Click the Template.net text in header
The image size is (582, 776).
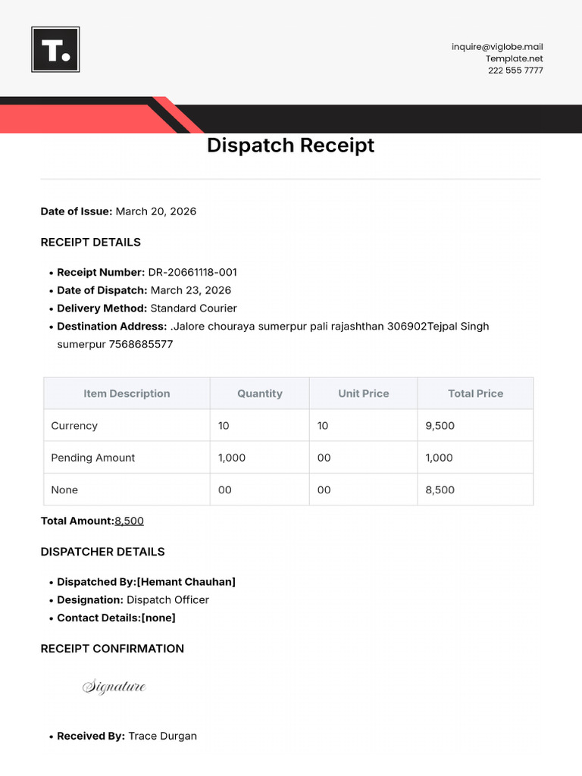(x=515, y=58)
